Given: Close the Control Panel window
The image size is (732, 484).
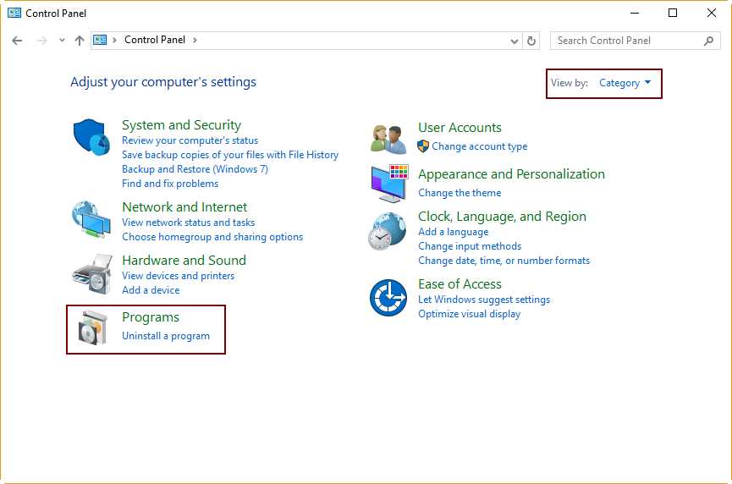Looking at the screenshot, I should [x=712, y=13].
